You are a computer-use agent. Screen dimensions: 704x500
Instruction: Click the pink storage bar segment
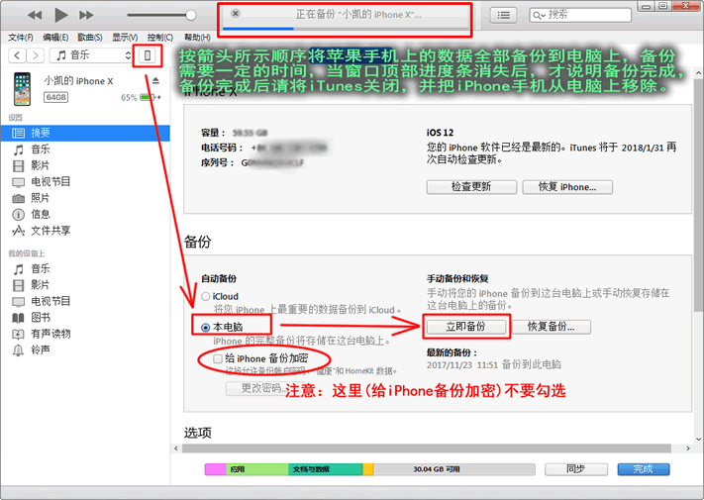(x=216, y=469)
